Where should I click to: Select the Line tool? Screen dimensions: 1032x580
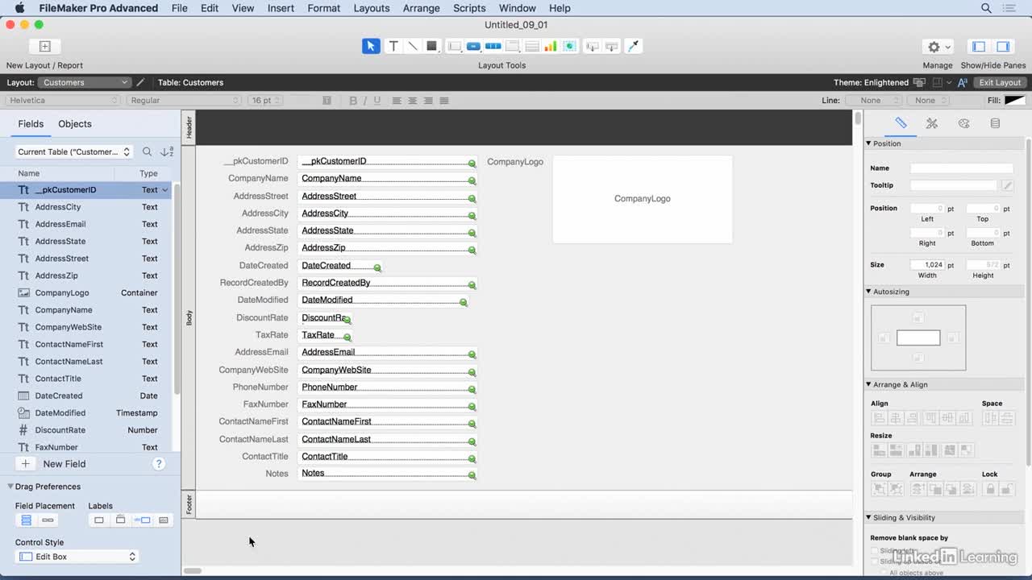413,46
